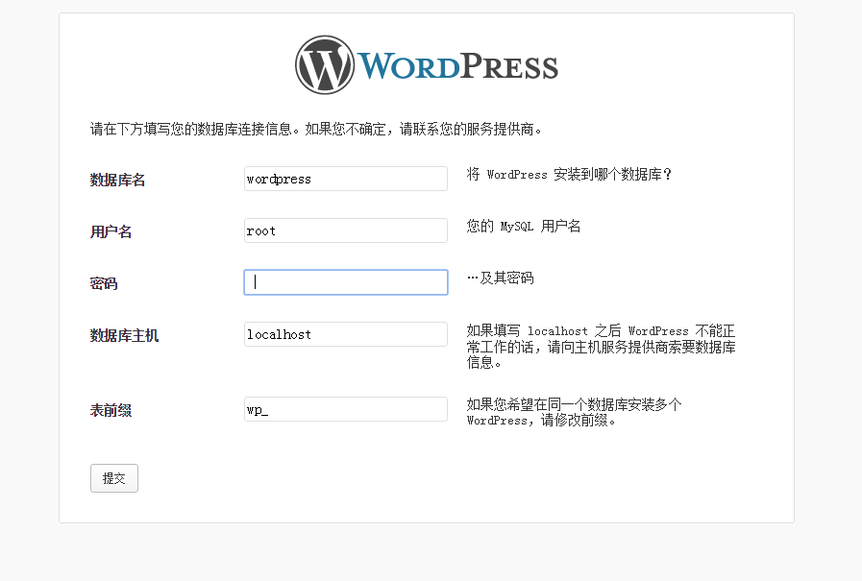The image size is (862, 581).
Task: Click the instruction line about database connection info
Action: click(316, 129)
